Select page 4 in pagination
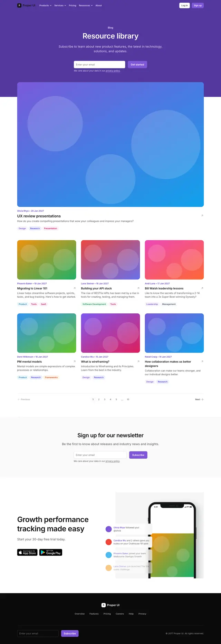The image size is (221, 644). click(x=110, y=400)
